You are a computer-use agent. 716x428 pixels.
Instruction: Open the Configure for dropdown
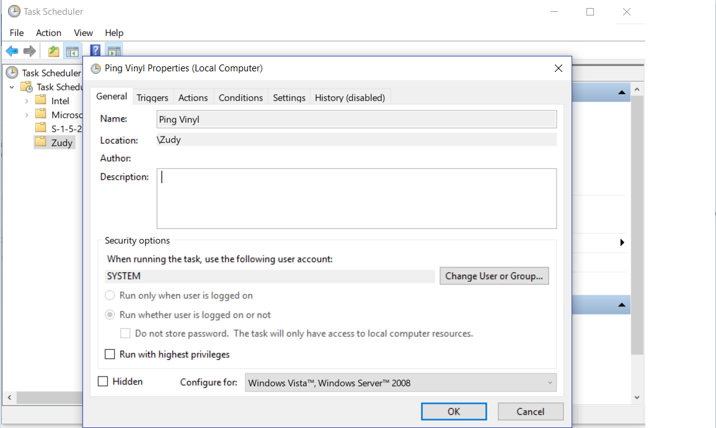click(400, 383)
